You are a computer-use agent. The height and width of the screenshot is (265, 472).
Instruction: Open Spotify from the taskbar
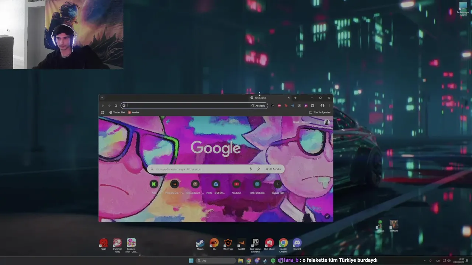(273, 261)
